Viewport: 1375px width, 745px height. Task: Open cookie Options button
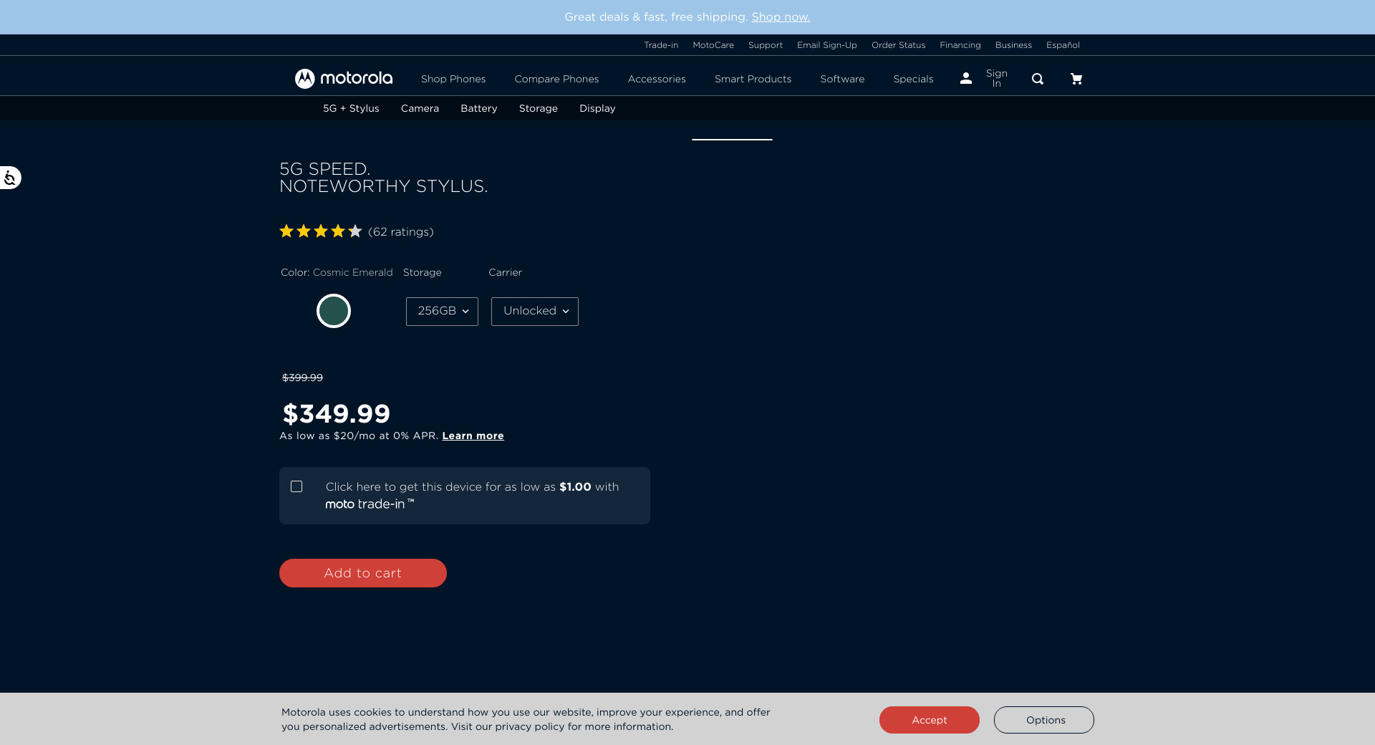[1043, 720]
